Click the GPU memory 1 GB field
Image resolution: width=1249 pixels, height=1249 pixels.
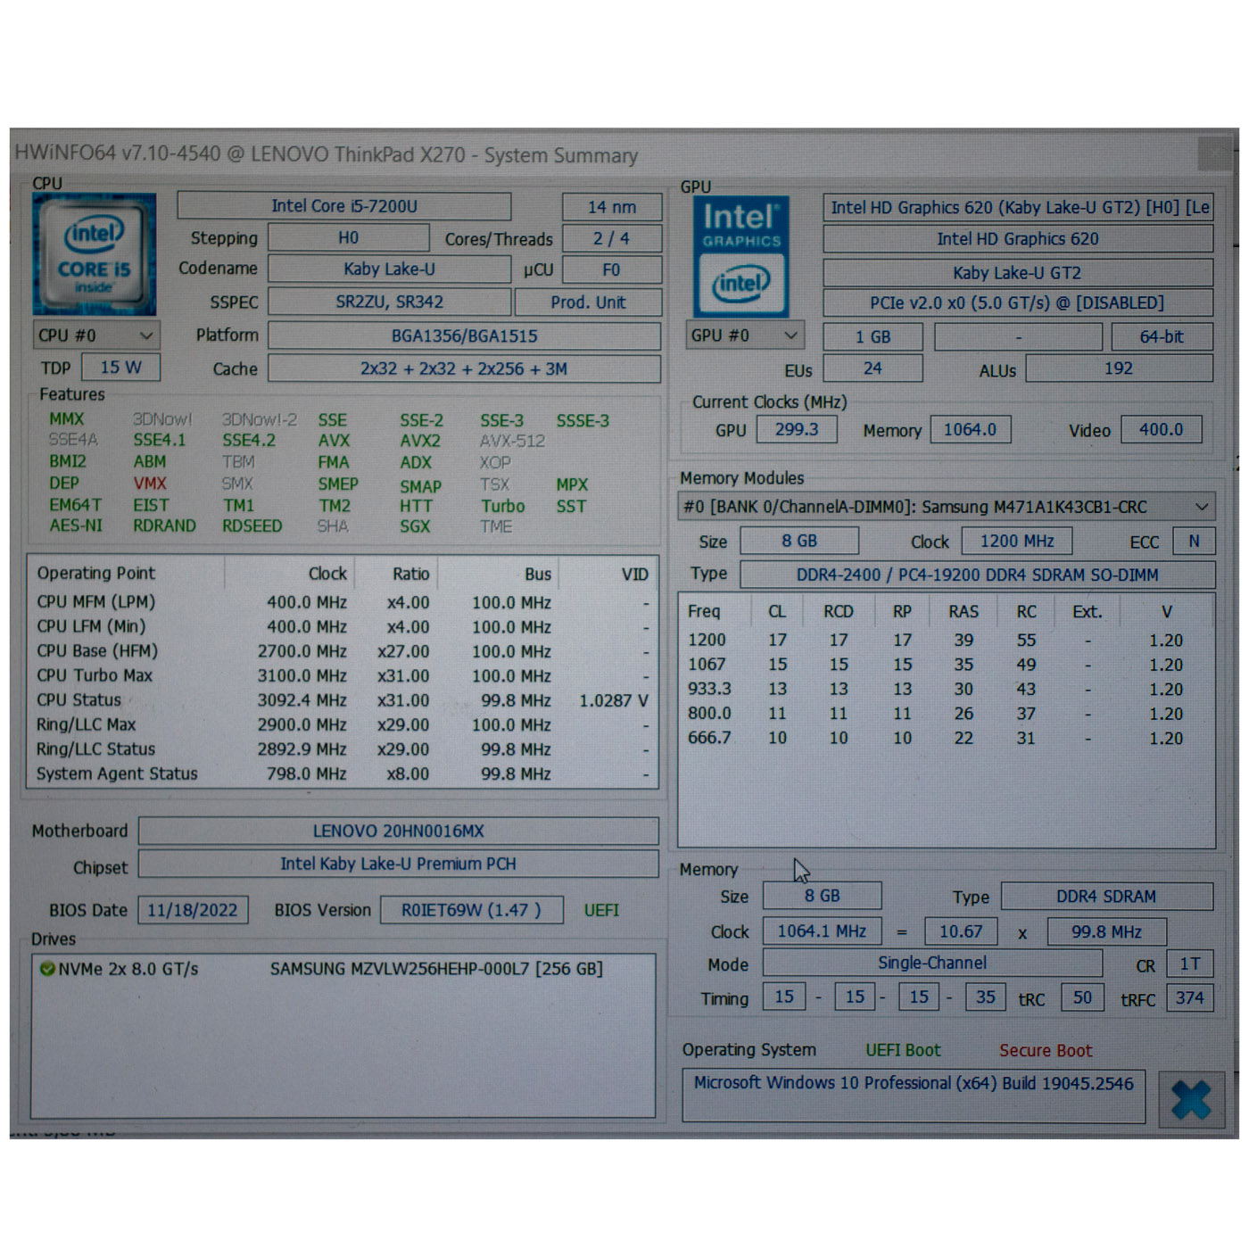(873, 337)
